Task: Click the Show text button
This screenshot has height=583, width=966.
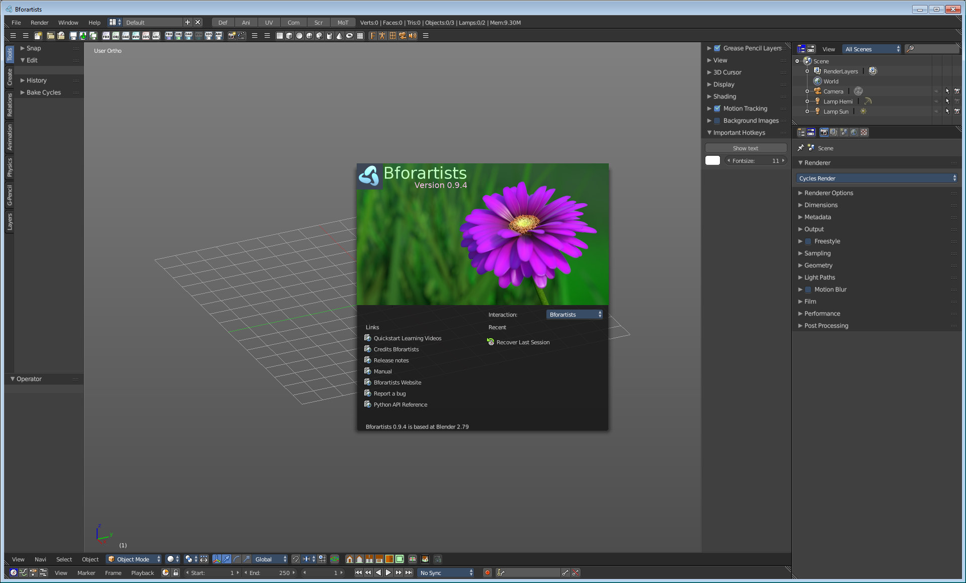Action: tap(745, 148)
